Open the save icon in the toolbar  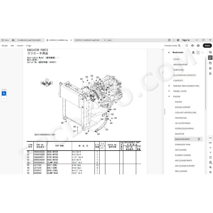[x=187, y=46]
